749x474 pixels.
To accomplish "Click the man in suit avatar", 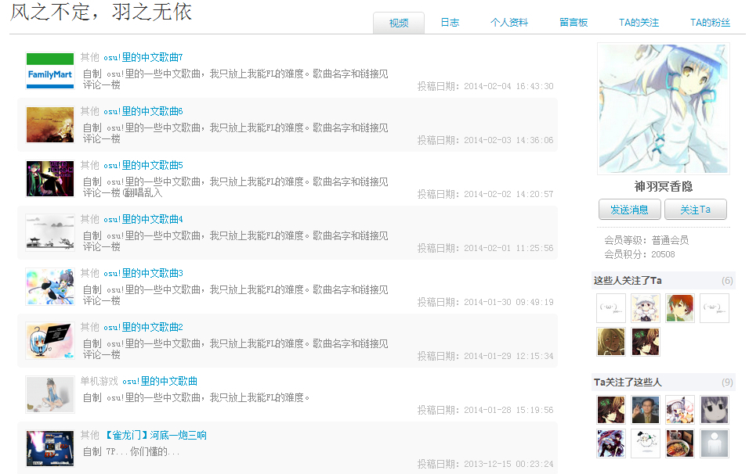I will tap(646, 410).
